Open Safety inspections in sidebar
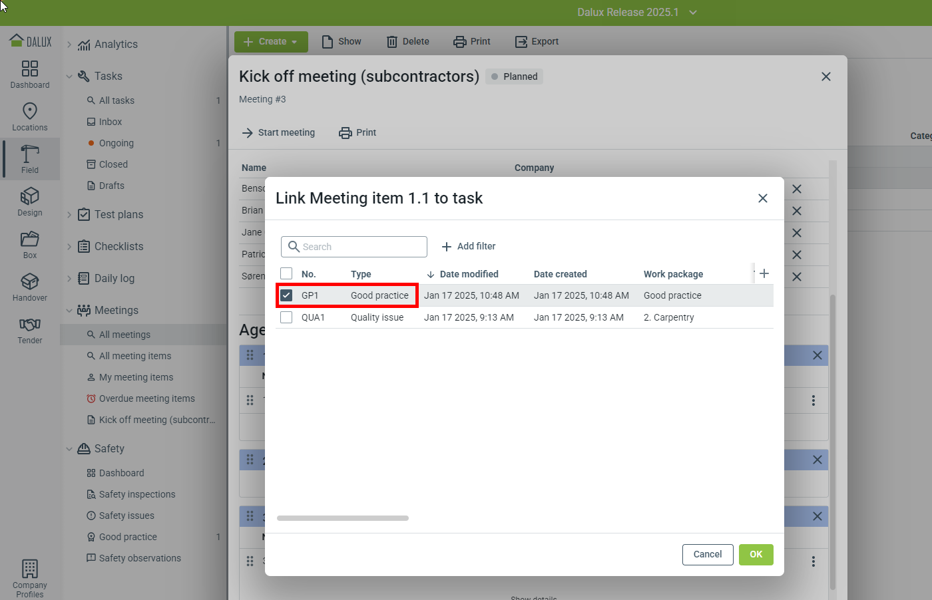The height and width of the screenshot is (600, 932). pos(137,494)
